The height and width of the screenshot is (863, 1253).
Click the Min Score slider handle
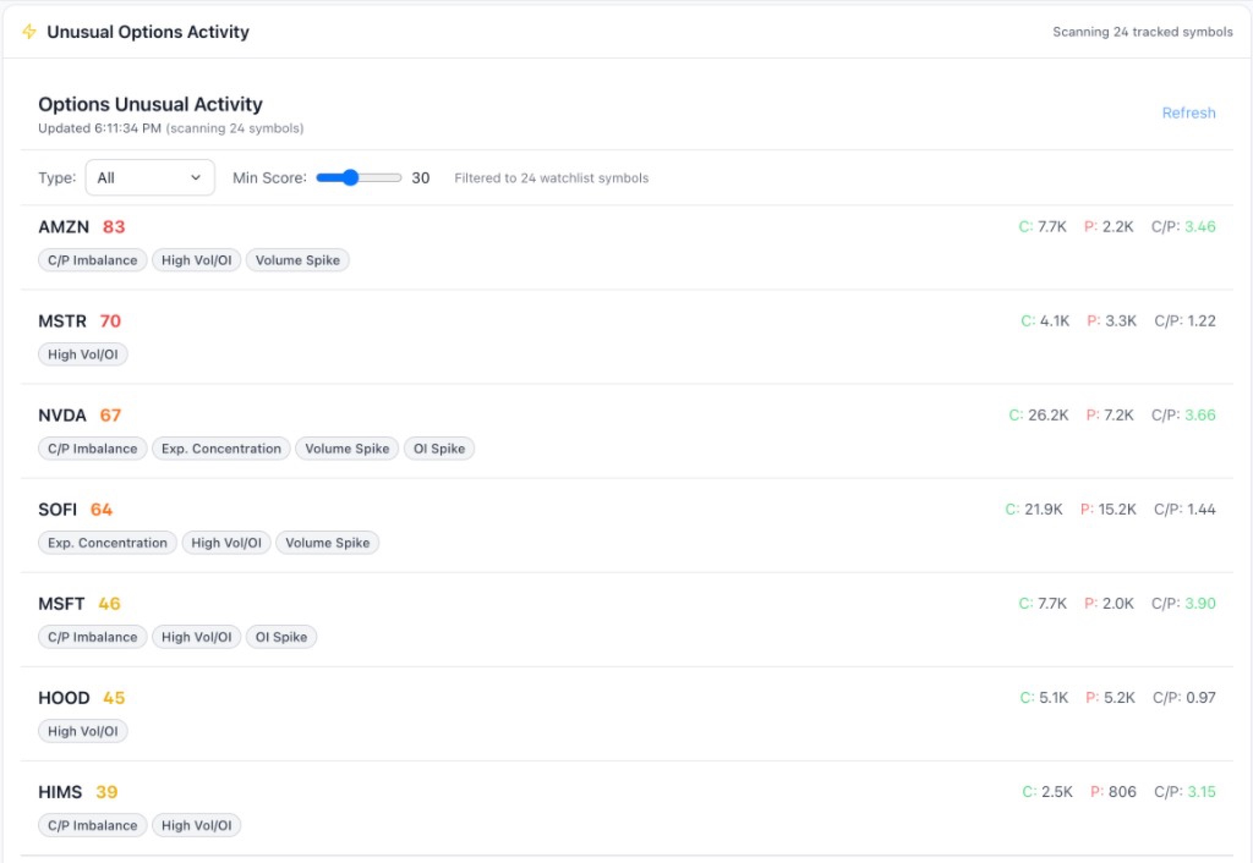click(350, 178)
